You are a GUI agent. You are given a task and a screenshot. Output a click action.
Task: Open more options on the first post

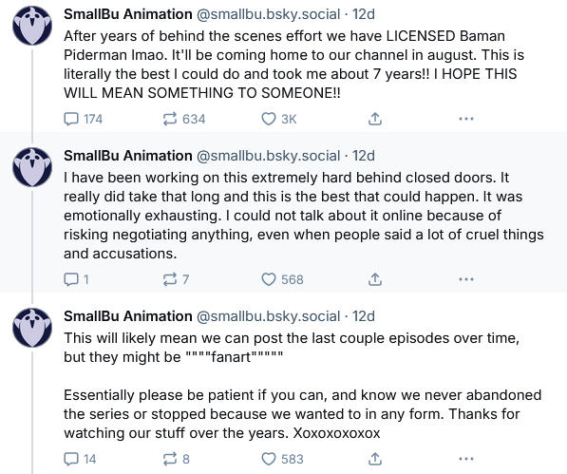466,119
